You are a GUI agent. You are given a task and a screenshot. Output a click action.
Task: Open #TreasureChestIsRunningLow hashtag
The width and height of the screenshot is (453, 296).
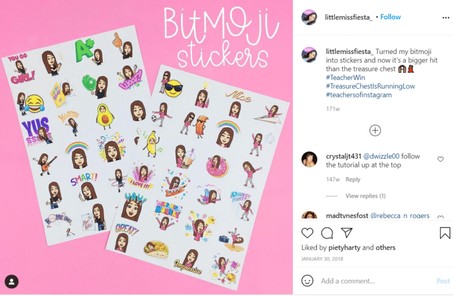tap(370, 86)
